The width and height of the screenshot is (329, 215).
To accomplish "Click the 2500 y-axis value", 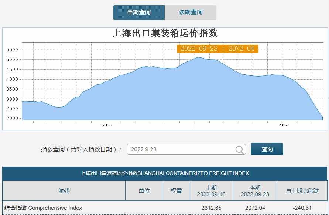I will (12, 109).
